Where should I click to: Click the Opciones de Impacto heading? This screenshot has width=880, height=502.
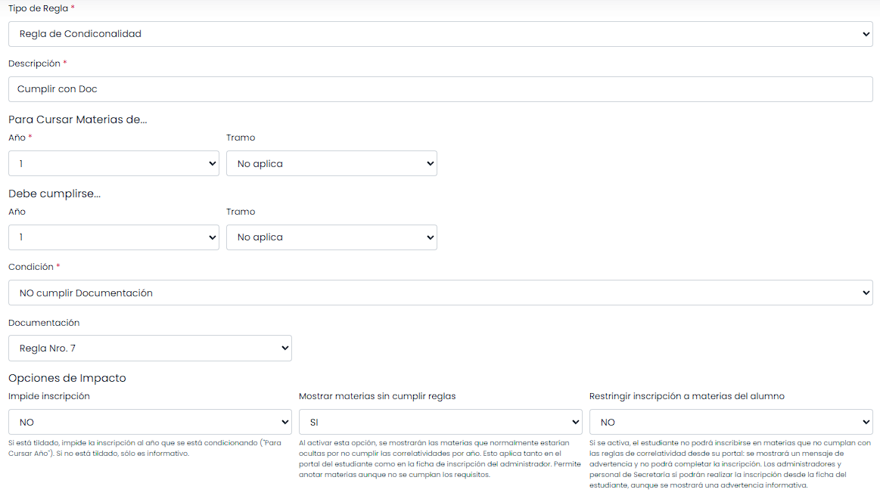coord(67,378)
